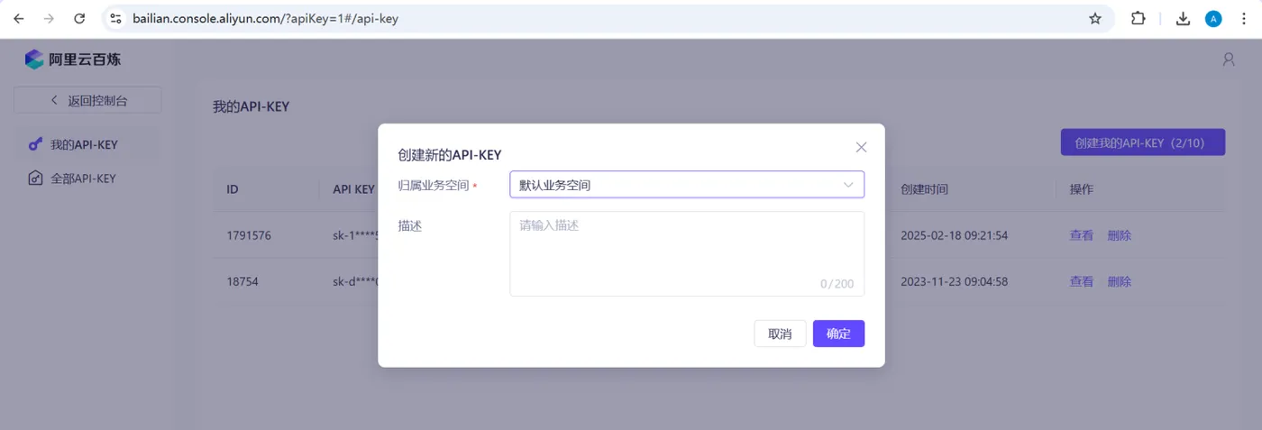Close the 创建新的API-KEY dialog

[x=861, y=147]
